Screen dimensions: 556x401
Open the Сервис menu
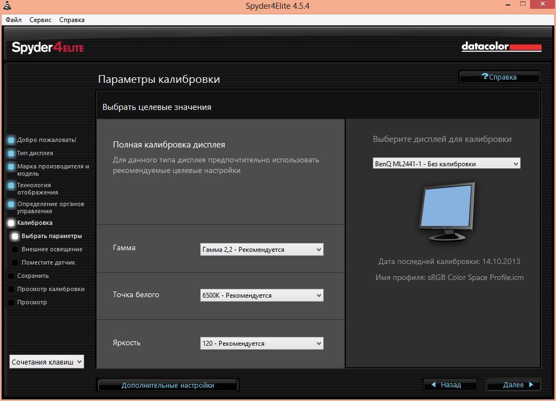pyautogui.click(x=40, y=20)
